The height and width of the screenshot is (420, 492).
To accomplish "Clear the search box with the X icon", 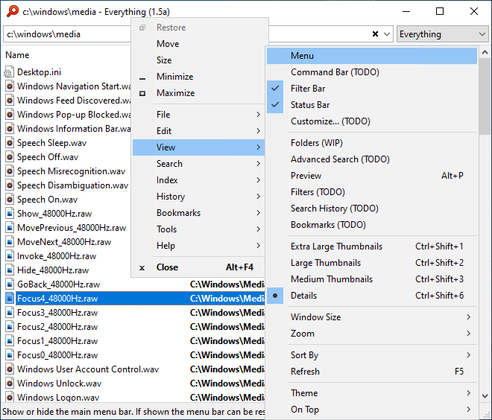I will tap(375, 34).
